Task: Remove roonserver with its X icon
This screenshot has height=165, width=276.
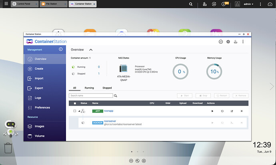Action: coord(242,123)
